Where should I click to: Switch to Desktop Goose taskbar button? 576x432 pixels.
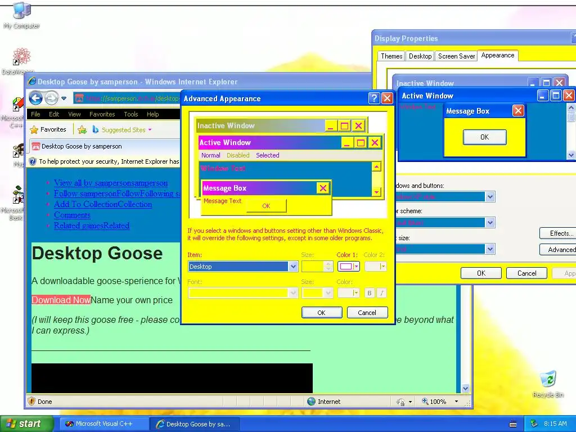tap(195, 424)
